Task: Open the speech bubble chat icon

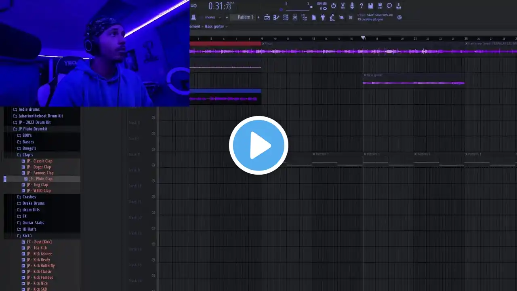Action: (x=389, y=6)
